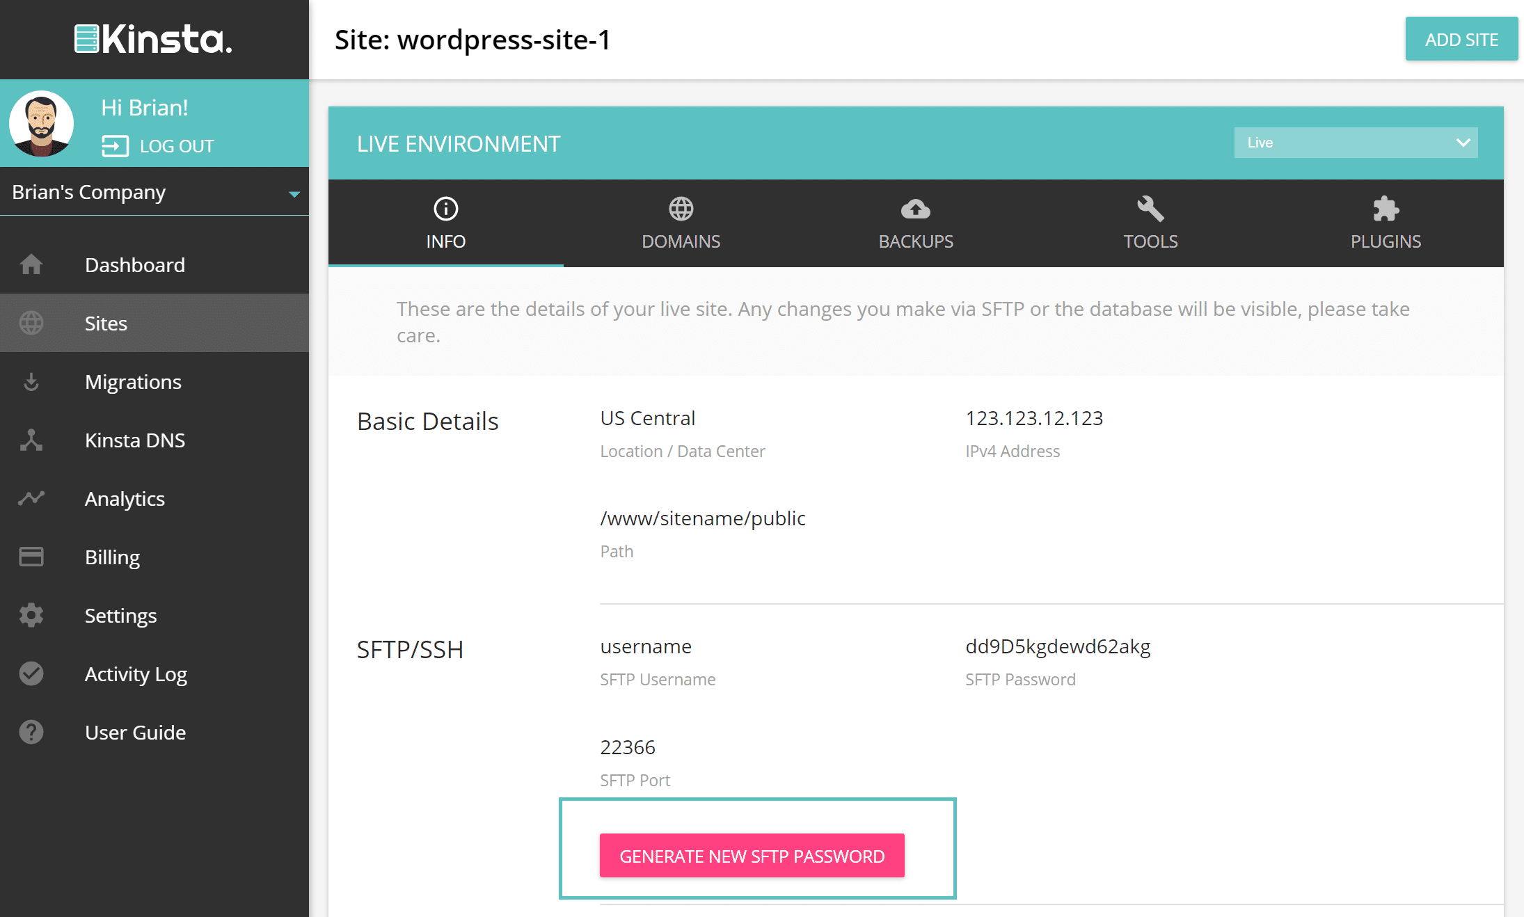This screenshot has width=1524, height=917.
Task: Click the Dashboard home icon
Action: pos(31,264)
